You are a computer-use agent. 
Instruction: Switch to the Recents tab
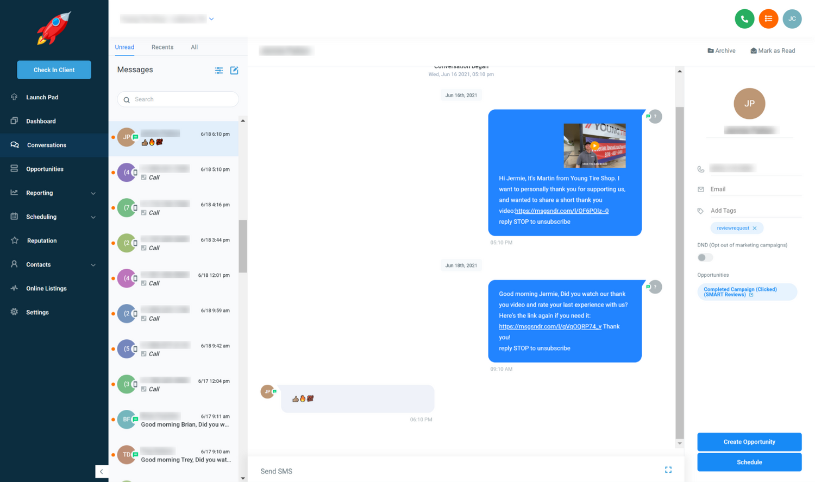click(x=162, y=47)
